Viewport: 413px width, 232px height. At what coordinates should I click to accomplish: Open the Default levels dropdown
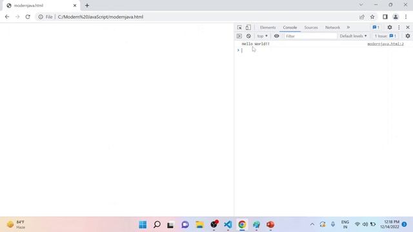(353, 36)
